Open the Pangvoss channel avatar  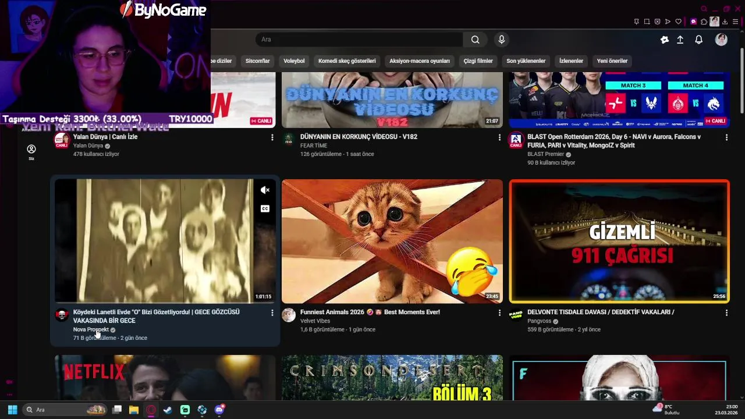click(x=516, y=315)
